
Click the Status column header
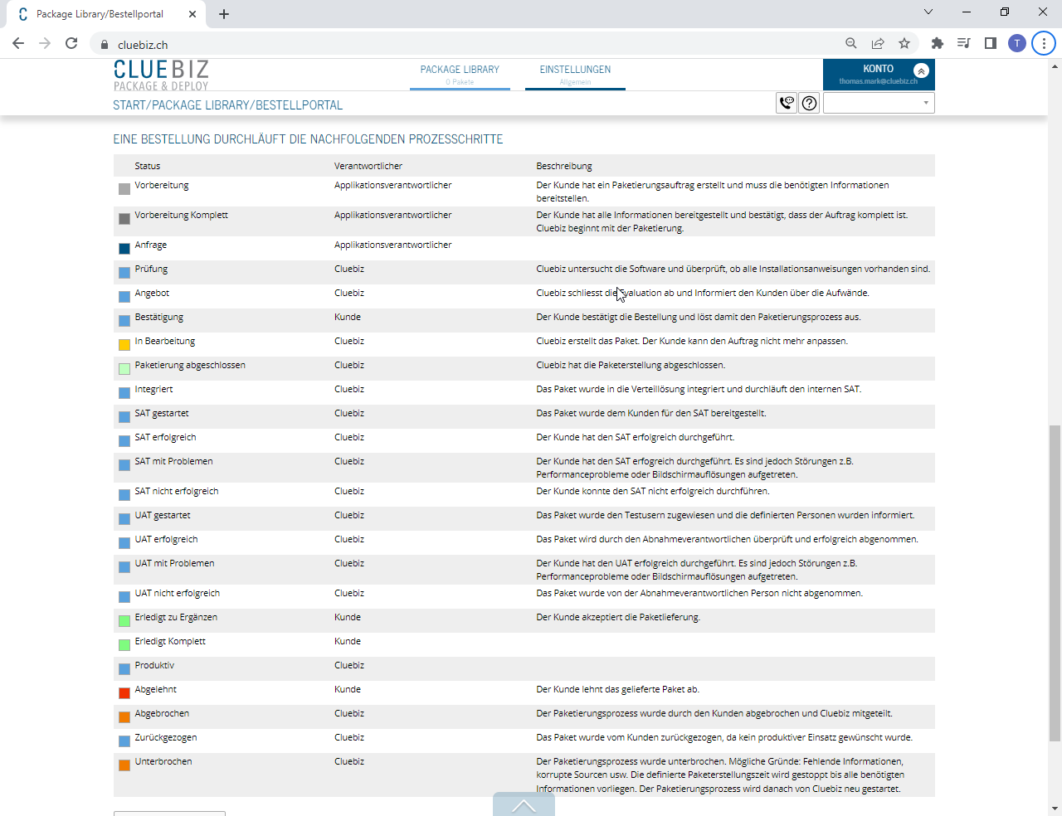click(x=148, y=166)
